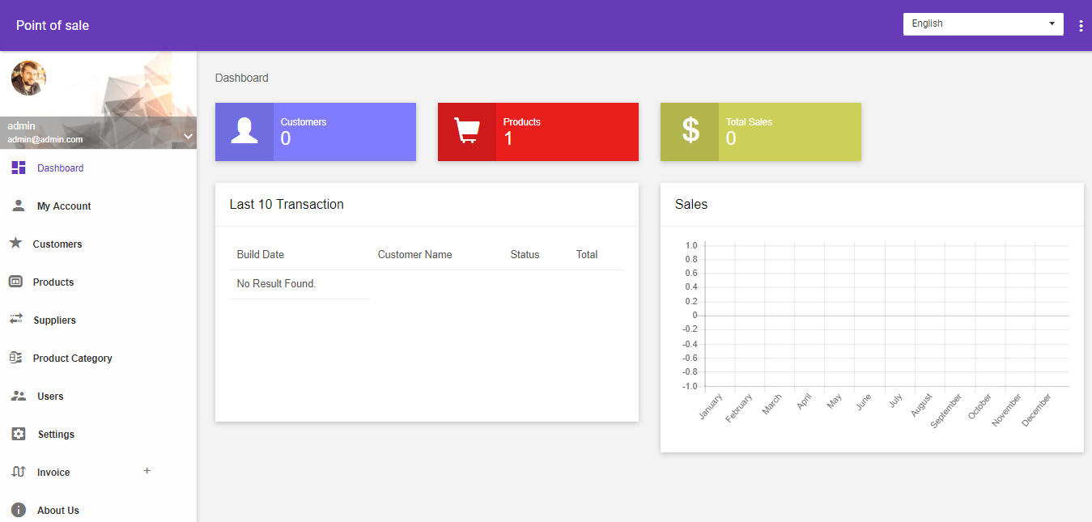Screen dimensions: 1092x522
Task: Click the Users group icon
Action: [18, 396]
